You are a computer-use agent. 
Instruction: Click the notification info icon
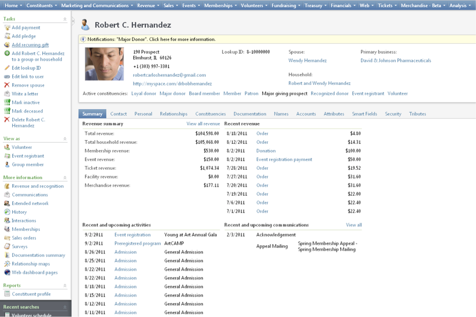coord(83,39)
